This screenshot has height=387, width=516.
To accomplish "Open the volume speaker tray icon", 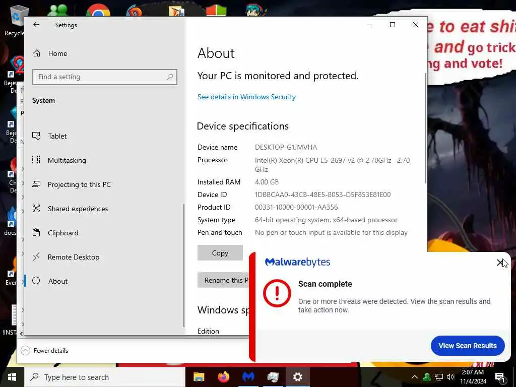I will pyautogui.click(x=450, y=377).
